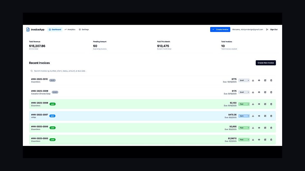
Task: Delete invoice #INV-2025-0005
Action: pos(271,140)
